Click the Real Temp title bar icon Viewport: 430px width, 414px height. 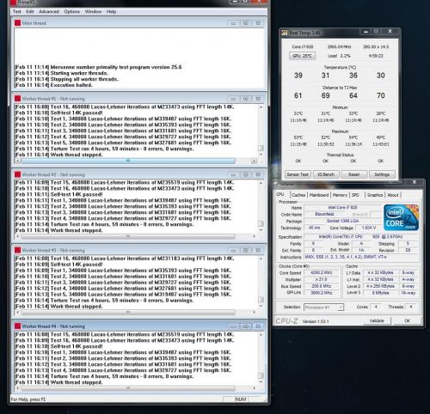tap(284, 33)
